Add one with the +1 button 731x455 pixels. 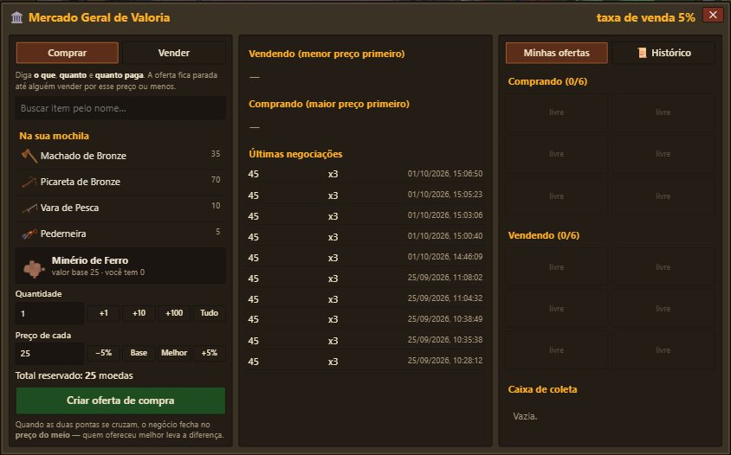click(103, 313)
